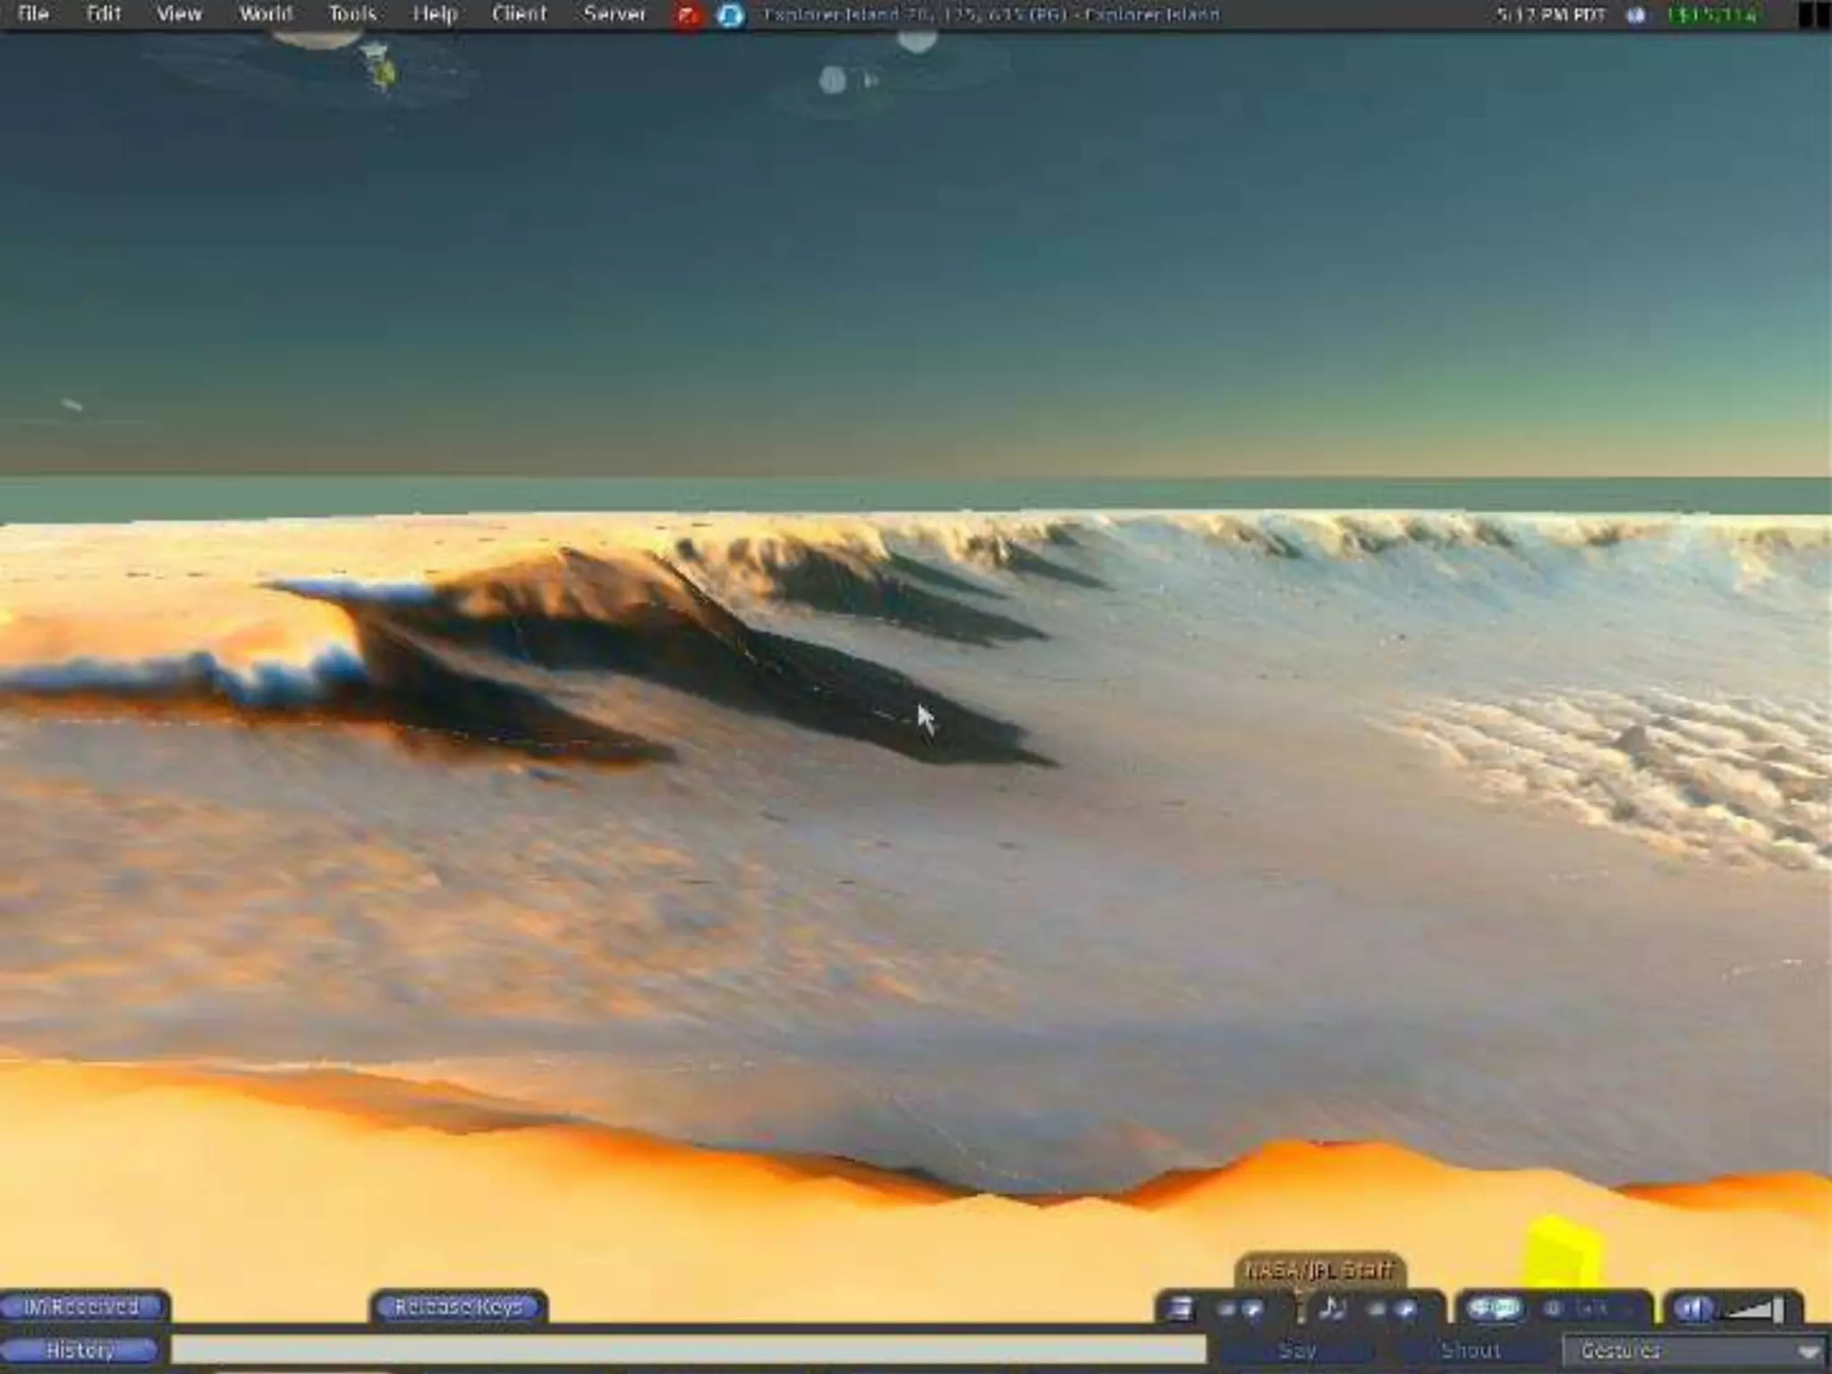1832x1374 pixels.
Task: Click the red no-fly status icon
Action: point(688,15)
